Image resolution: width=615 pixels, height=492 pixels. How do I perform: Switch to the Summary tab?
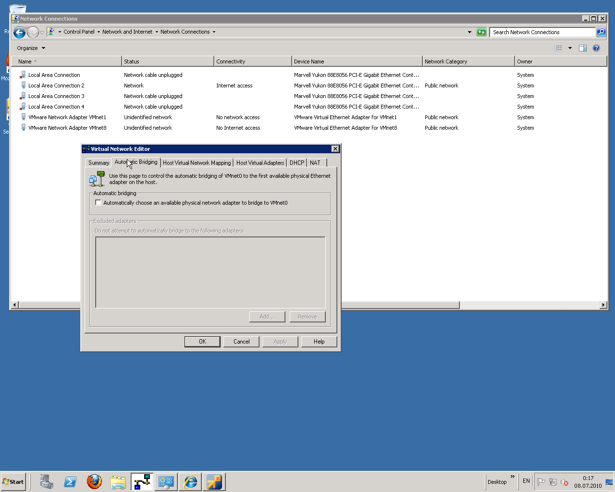click(x=98, y=163)
